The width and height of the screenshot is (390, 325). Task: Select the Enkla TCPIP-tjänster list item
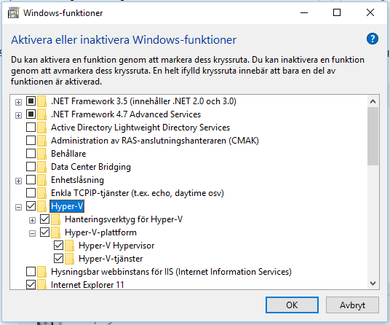coord(138,193)
